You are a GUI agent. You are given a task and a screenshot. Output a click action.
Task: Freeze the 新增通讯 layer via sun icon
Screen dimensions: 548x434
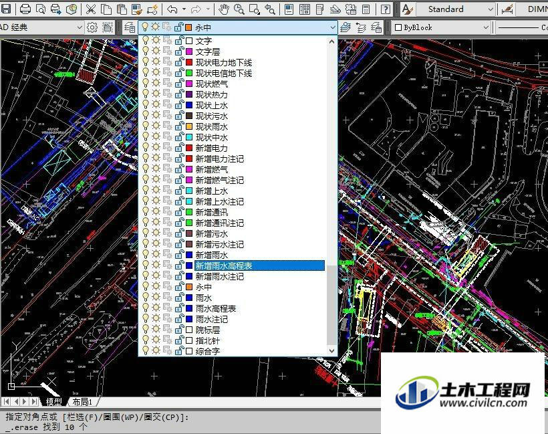click(x=156, y=212)
